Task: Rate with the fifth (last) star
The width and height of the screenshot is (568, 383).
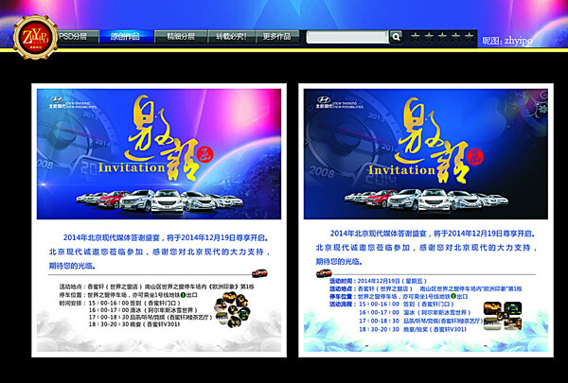Action: [470, 36]
